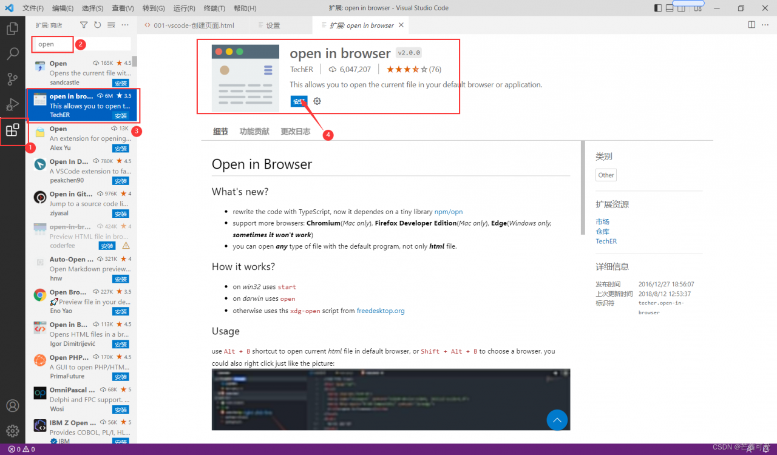The image size is (777, 455).
Task: Click the TechER publisher name in header
Action: tap(302, 69)
